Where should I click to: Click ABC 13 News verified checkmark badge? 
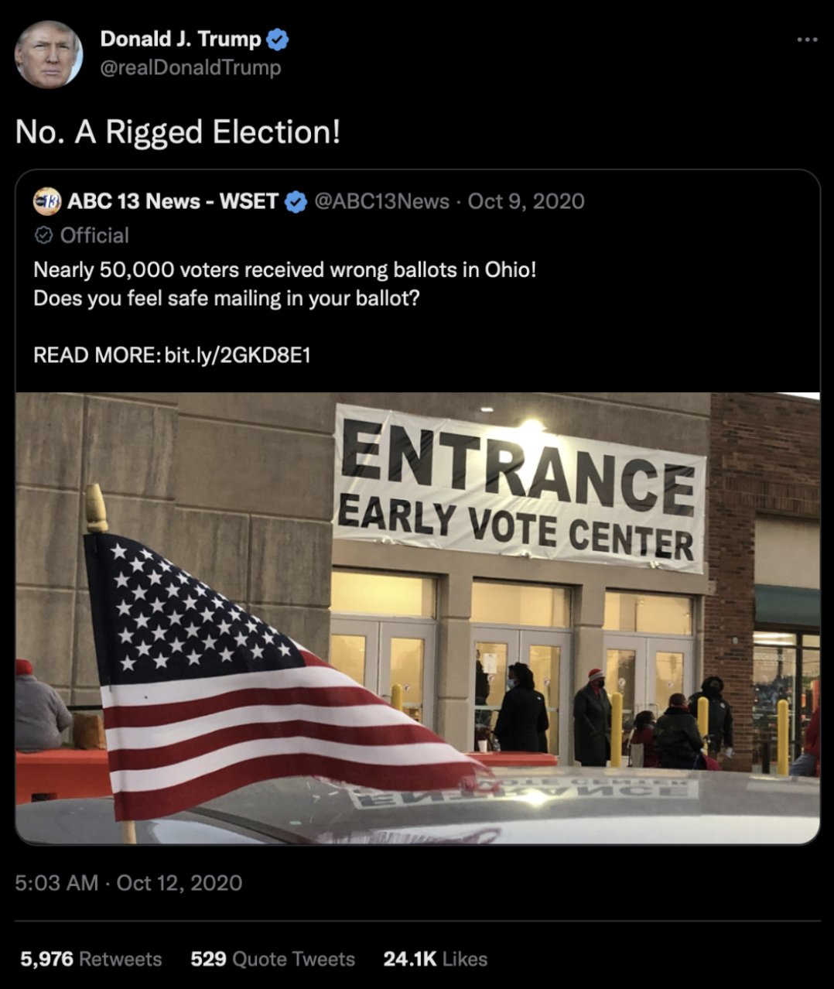295,202
